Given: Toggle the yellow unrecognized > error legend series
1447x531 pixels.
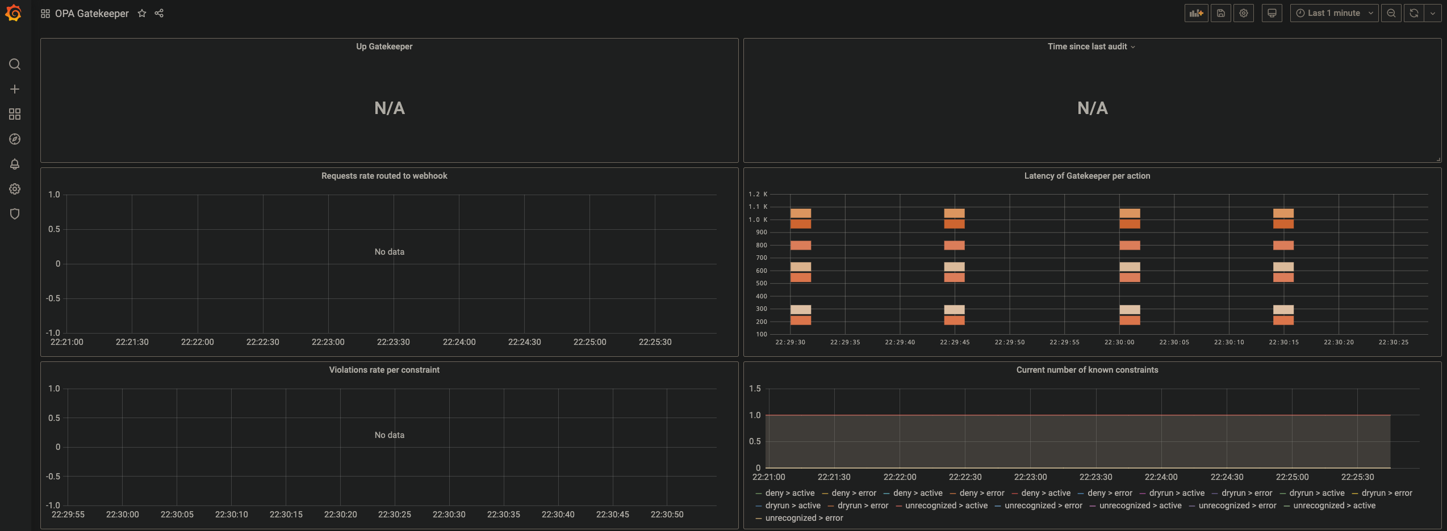Looking at the screenshot, I should 804,518.
